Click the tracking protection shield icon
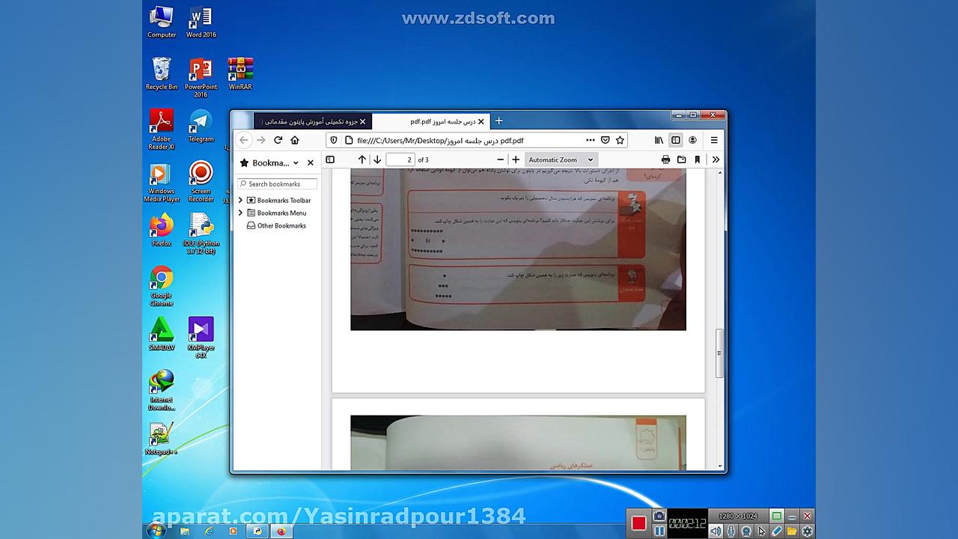Viewport: 958px width, 539px height. 334,140
